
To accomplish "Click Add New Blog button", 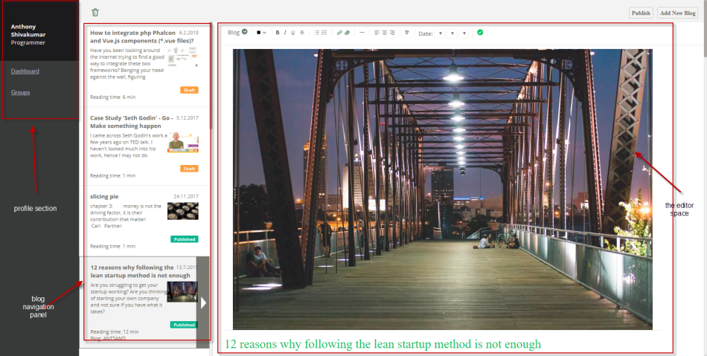I will pyautogui.click(x=678, y=13).
